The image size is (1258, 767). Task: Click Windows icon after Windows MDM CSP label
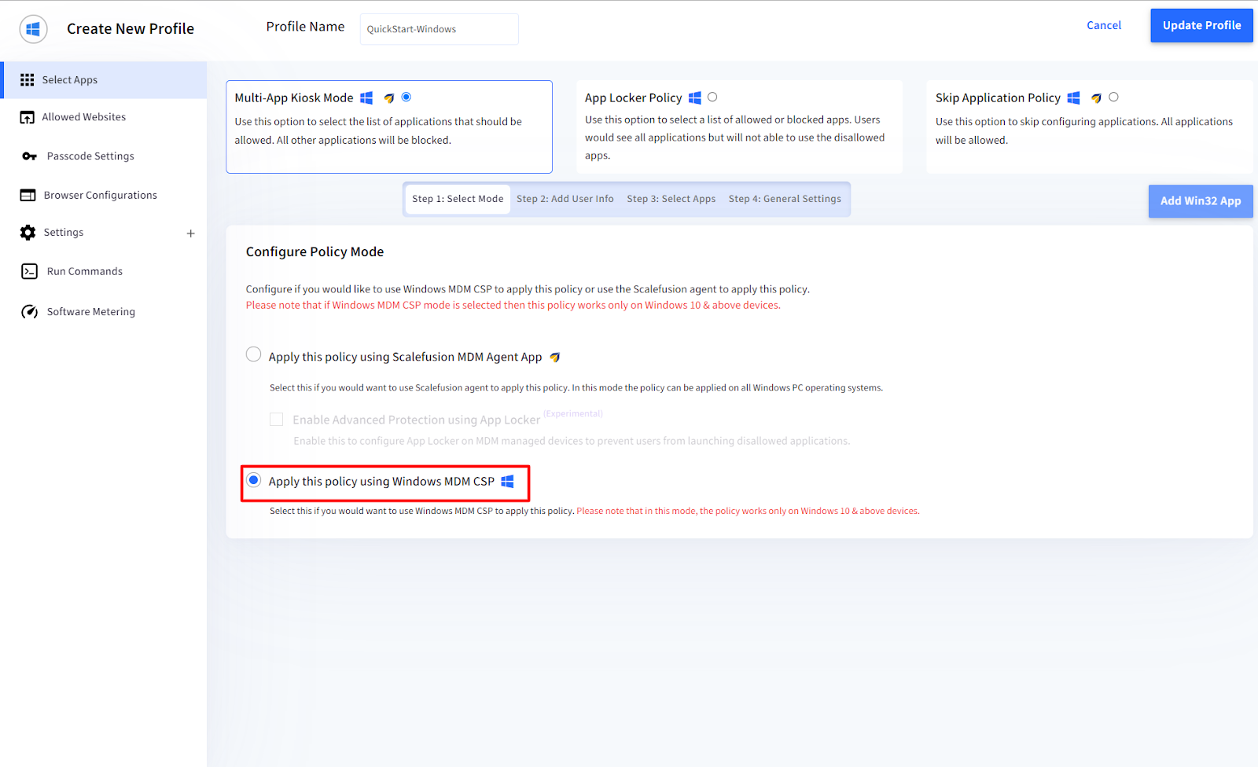507,481
